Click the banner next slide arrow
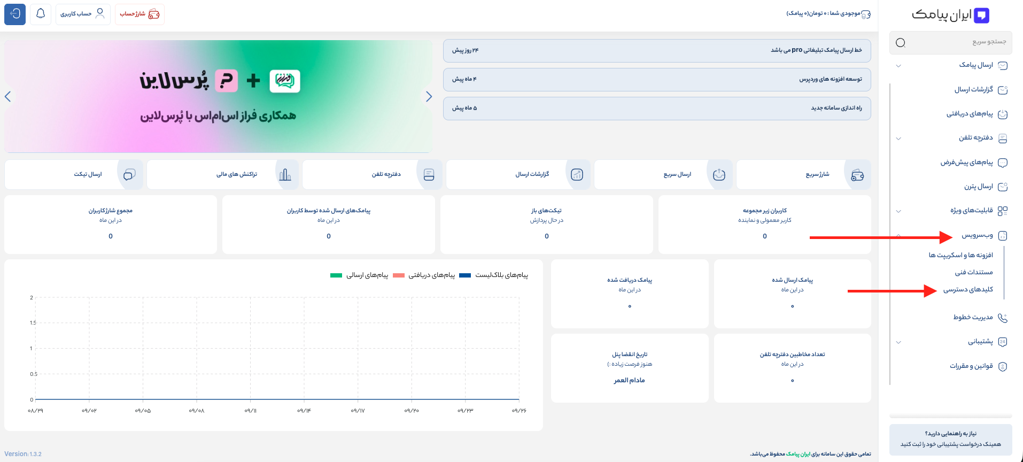Screen dimensions: 1023x462 [x=429, y=97]
